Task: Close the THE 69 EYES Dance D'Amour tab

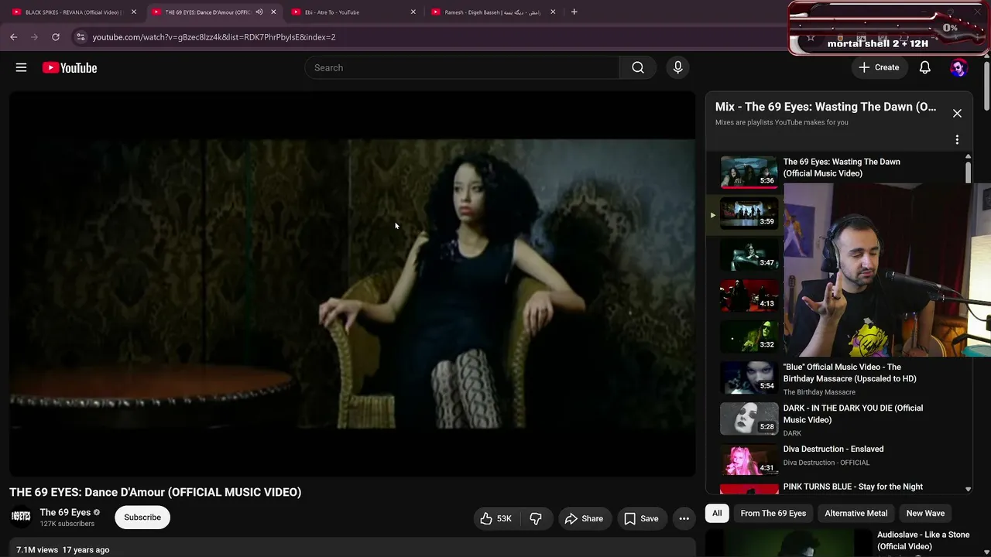Action: coord(273,12)
